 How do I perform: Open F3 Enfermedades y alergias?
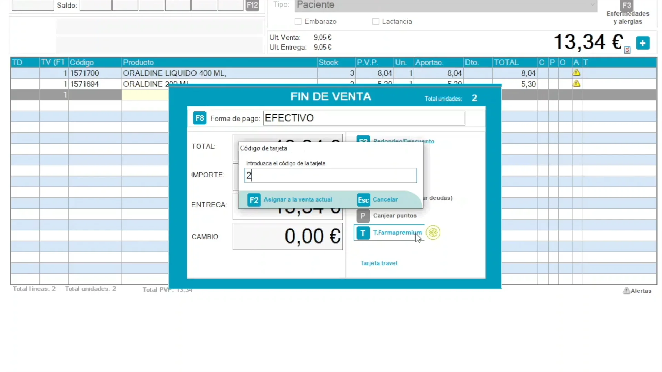pyautogui.click(x=627, y=6)
